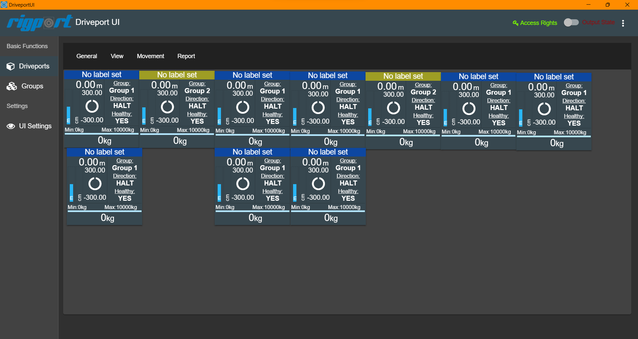
Task: Select header of first top-row blue card
Action: [102, 74]
